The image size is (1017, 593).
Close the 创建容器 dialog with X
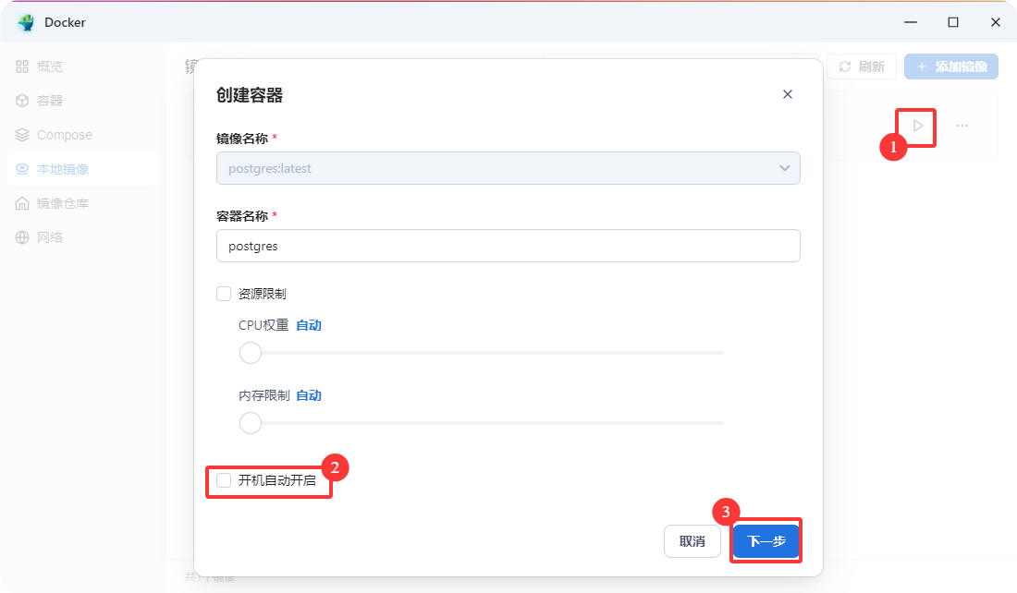(x=788, y=94)
